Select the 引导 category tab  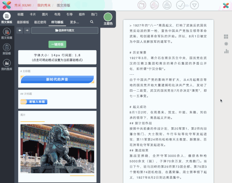(70, 15)
